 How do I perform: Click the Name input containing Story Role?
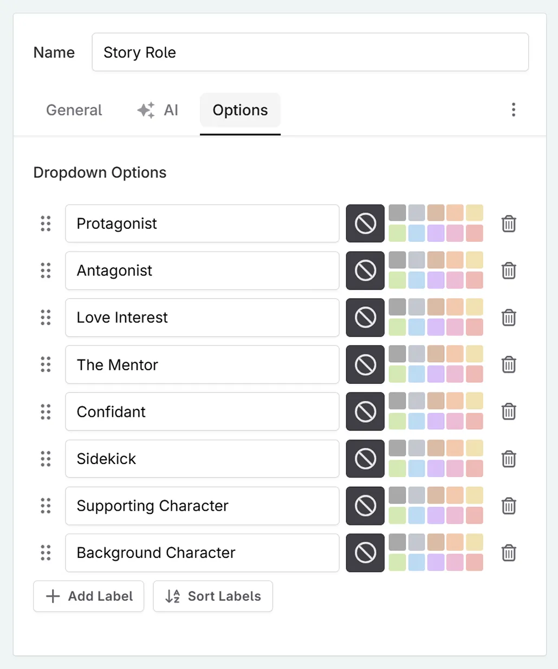310,52
